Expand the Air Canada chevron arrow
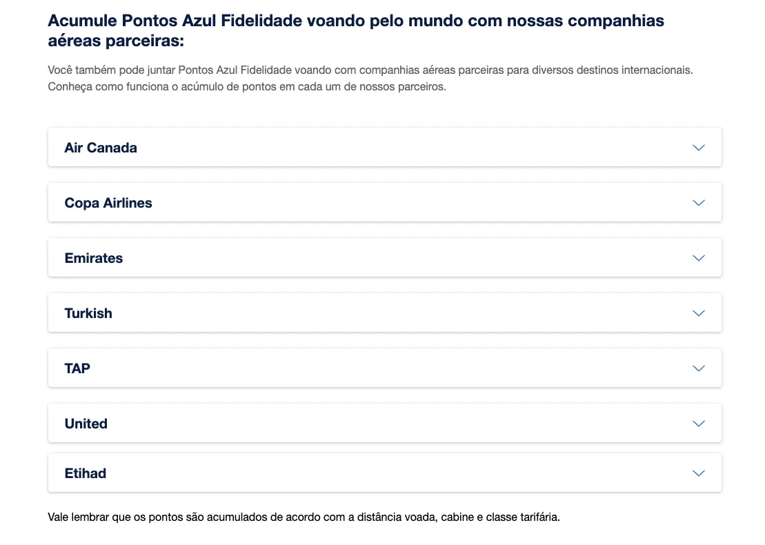Image resolution: width=765 pixels, height=545 pixels. (699, 148)
